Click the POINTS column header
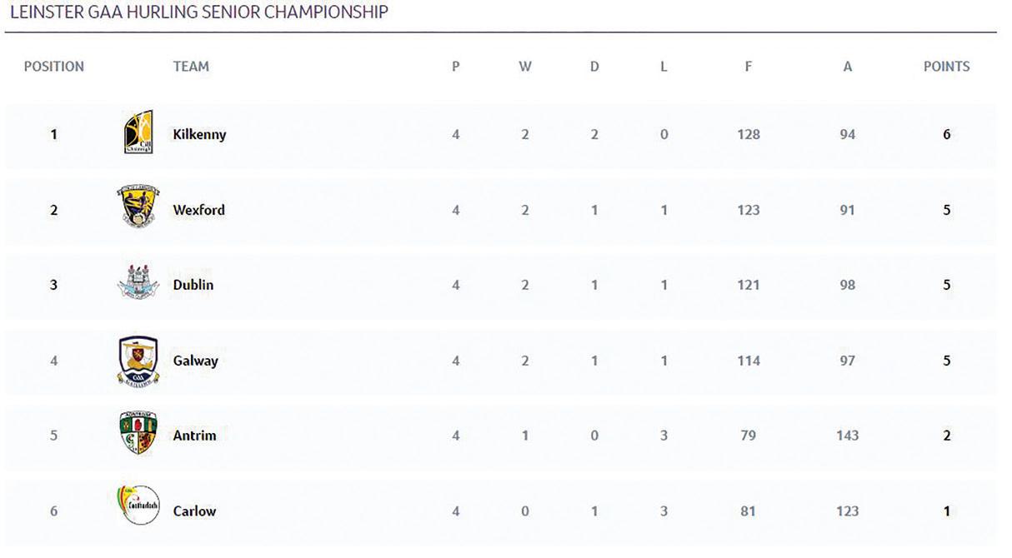This screenshot has height=558, width=1012. (946, 67)
